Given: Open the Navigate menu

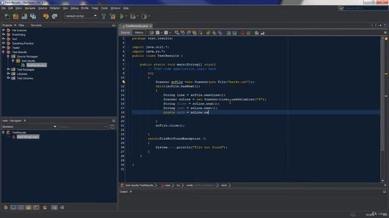Looking at the screenshot, I should 30,8.
